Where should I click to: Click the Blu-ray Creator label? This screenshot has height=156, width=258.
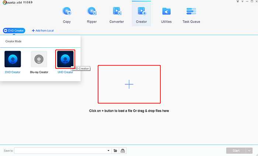pos(39,72)
